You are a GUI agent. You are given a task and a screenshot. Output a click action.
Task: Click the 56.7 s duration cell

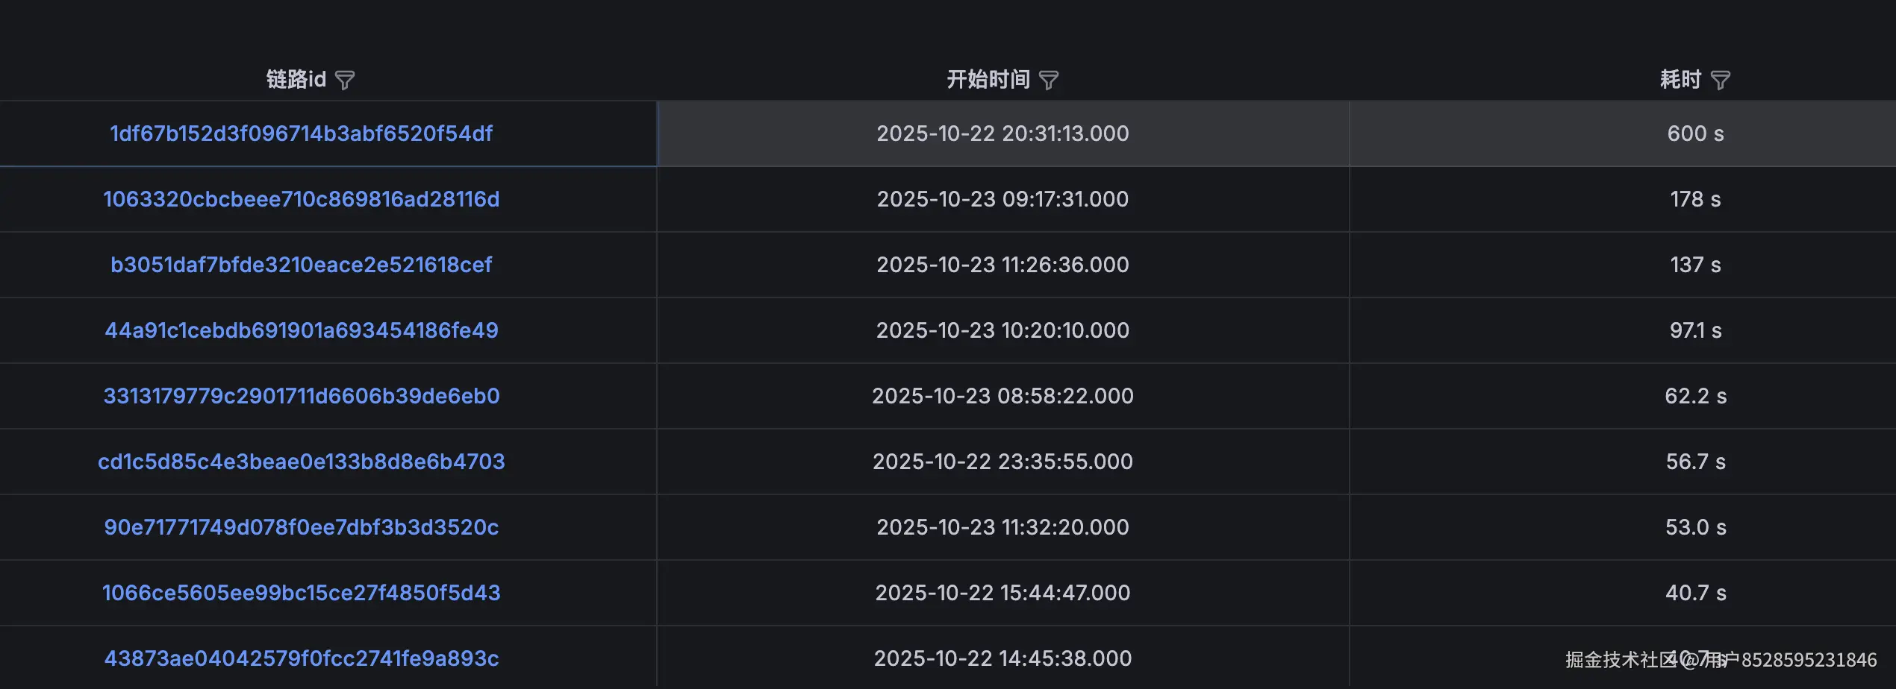1695,462
